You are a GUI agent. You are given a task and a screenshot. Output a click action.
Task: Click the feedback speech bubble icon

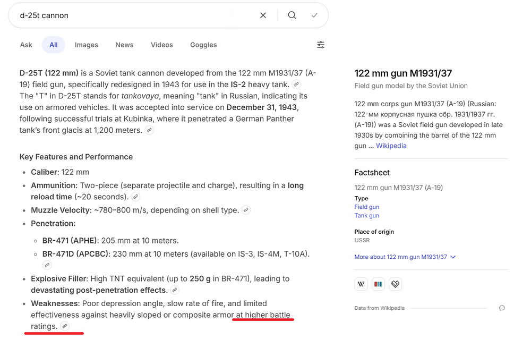point(502,308)
